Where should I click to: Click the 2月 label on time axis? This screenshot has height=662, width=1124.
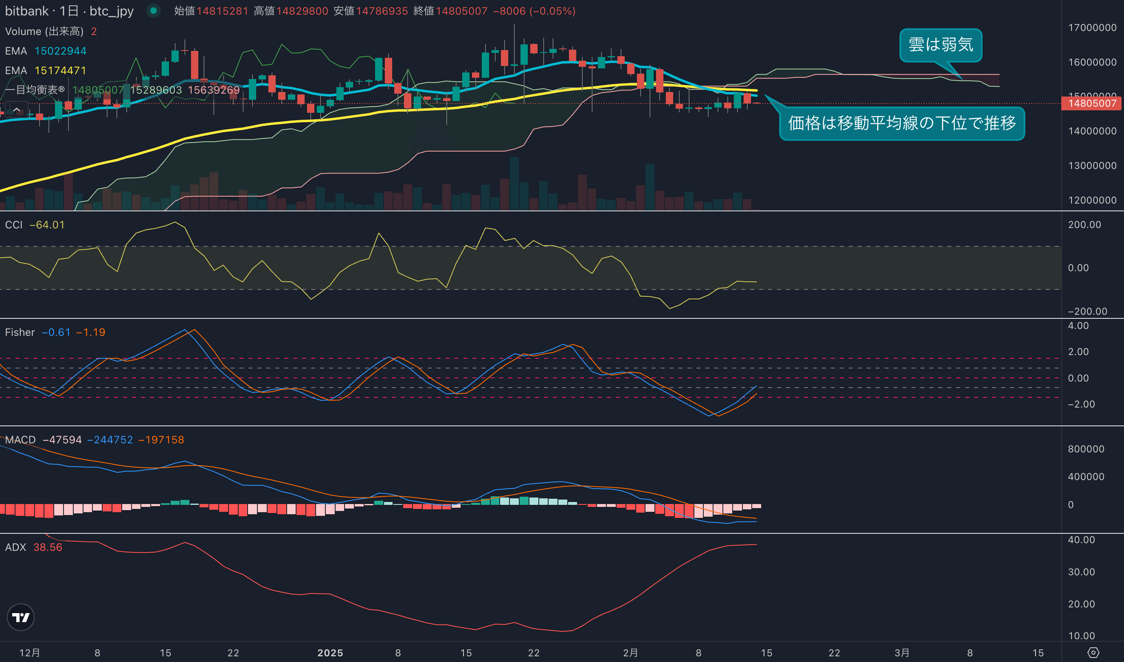click(x=630, y=653)
